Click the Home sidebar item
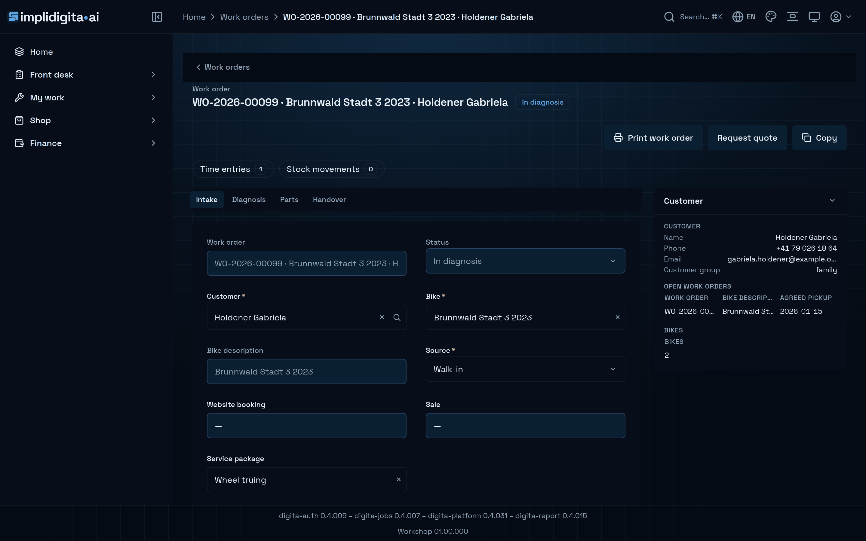This screenshot has width=866, height=541. 86,52
